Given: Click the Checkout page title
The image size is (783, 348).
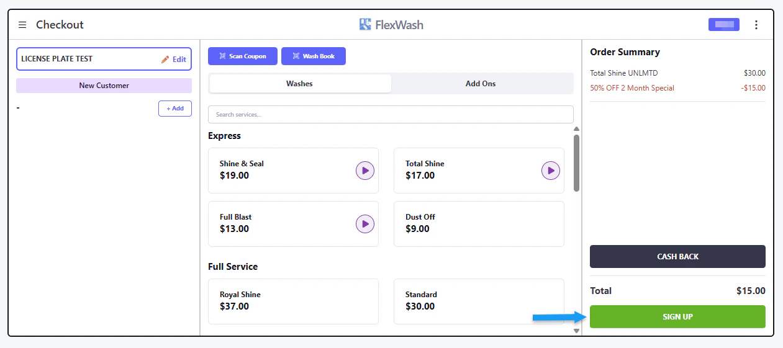Looking at the screenshot, I should point(60,25).
